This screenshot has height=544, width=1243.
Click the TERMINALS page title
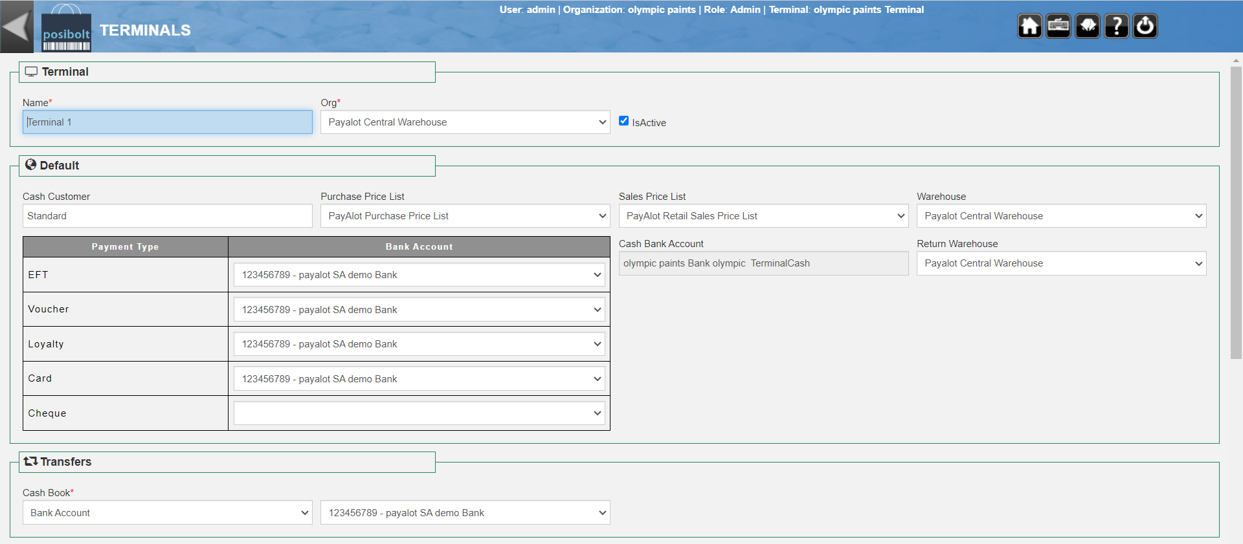tap(145, 30)
